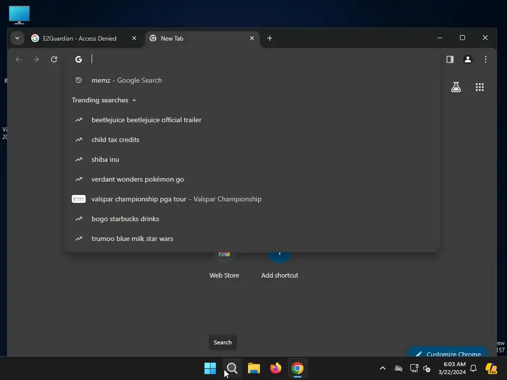
Task: Reload the current page
Action: click(x=54, y=59)
